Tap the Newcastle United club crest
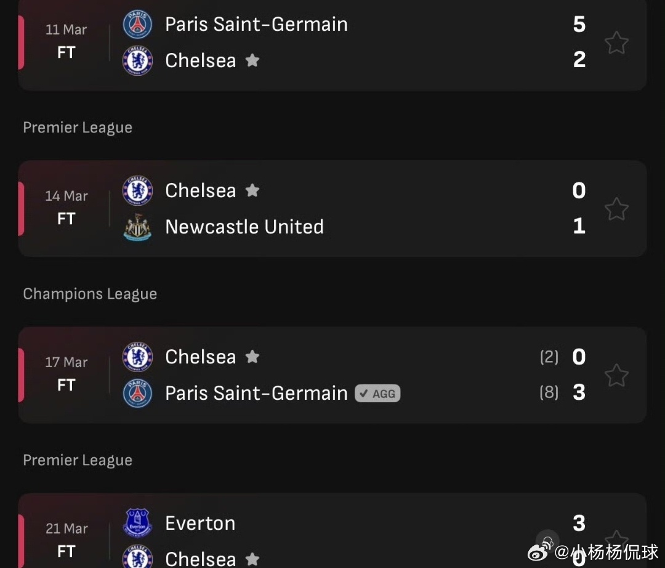The width and height of the screenshot is (665, 568). (x=137, y=227)
